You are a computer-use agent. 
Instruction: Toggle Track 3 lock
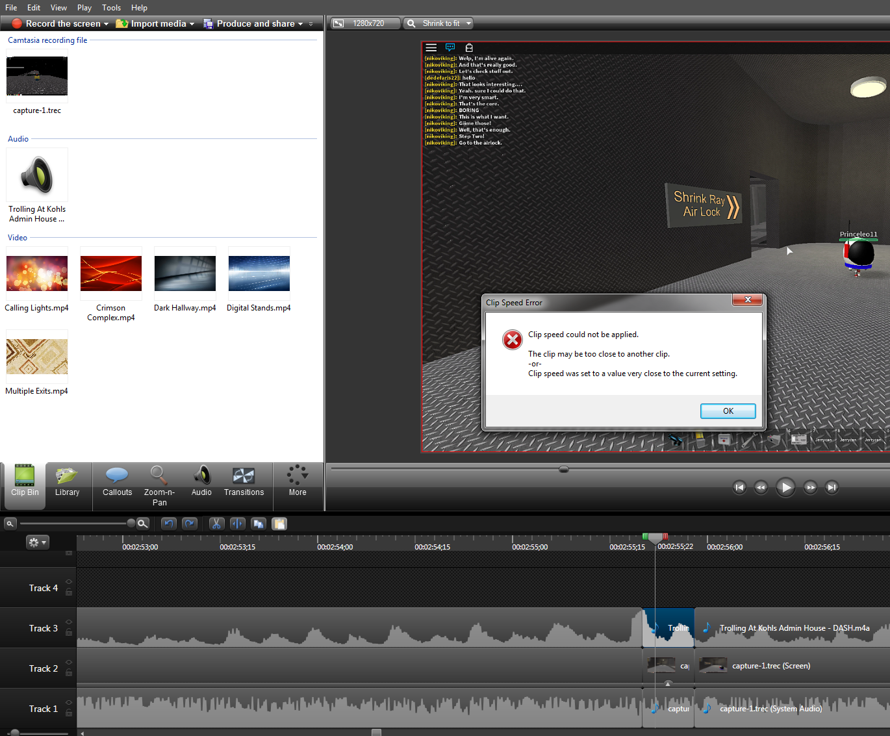pyautogui.click(x=69, y=632)
